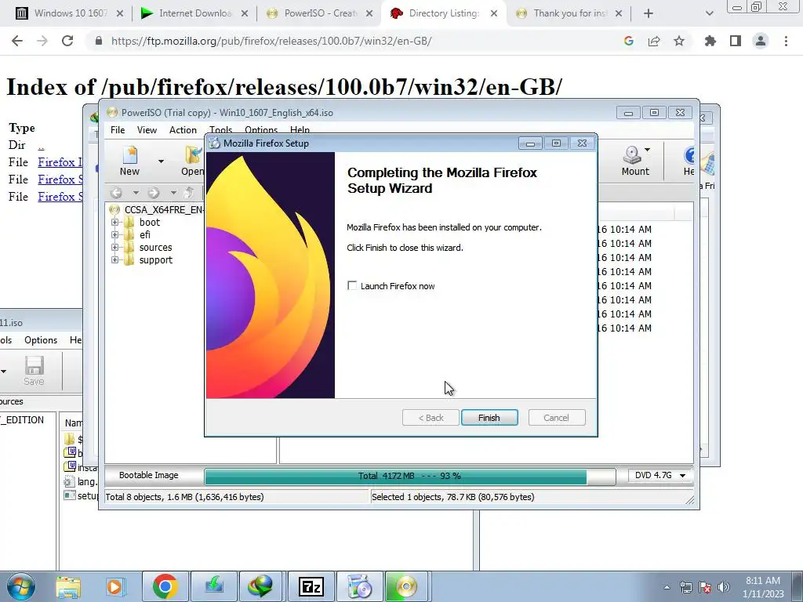Click the taskbar clock showing 8:11 AM
This screenshot has width=803, height=602.
click(763, 587)
